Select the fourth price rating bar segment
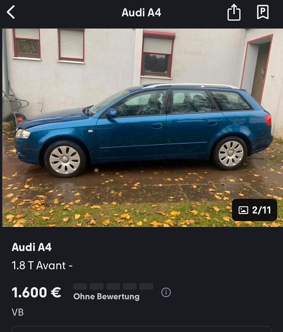Image resolution: width=283 pixels, height=332 pixels. pos(130,286)
